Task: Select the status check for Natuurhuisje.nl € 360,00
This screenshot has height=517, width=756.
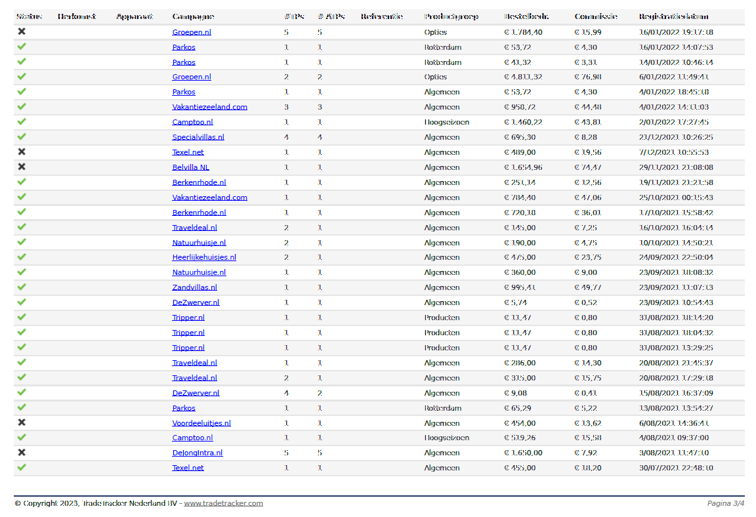Action: (22, 272)
